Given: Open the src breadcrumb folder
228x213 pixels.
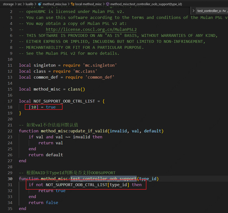Looking at the screenshot, I should (20, 4).
